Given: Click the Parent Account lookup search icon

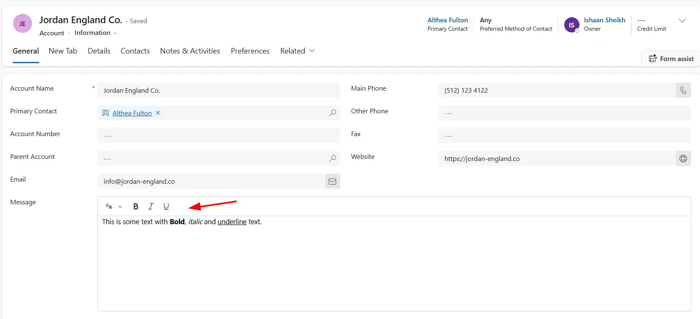Looking at the screenshot, I should click(333, 158).
